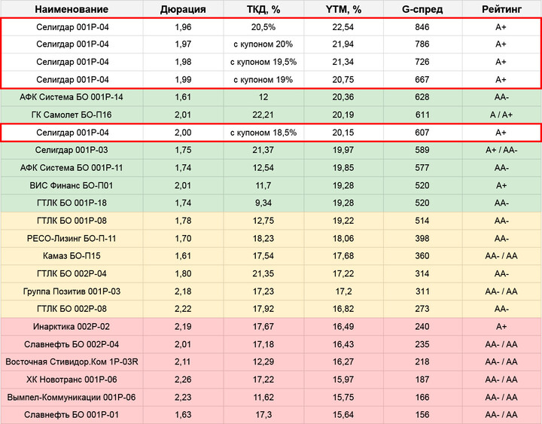542x424 pixels.
Task: Click the YTM value 17,2
Action: (343, 291)
